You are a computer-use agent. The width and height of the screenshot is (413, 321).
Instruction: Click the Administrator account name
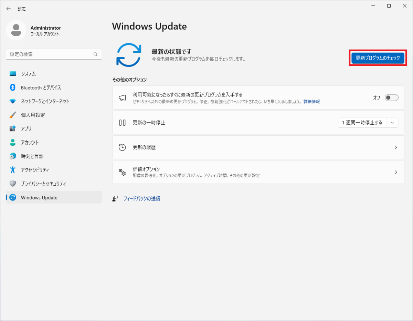[46, 28]
